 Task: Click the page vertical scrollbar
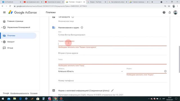[179, 59]
